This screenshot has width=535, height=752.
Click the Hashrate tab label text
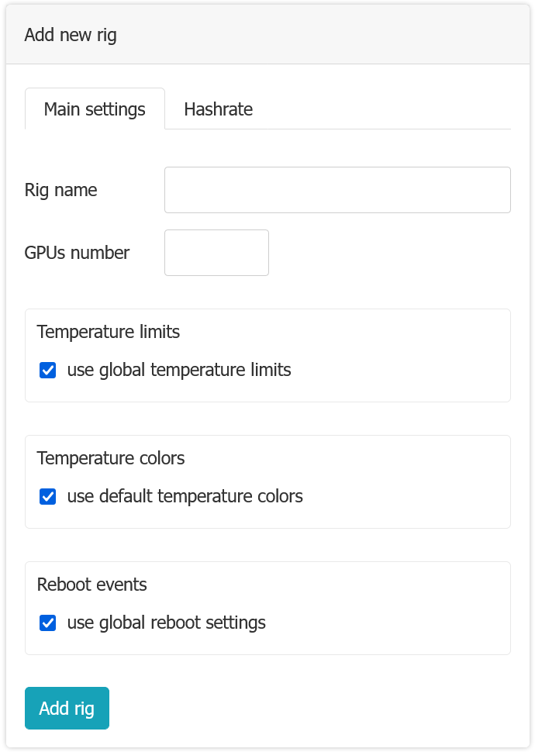tap(218, 109)
